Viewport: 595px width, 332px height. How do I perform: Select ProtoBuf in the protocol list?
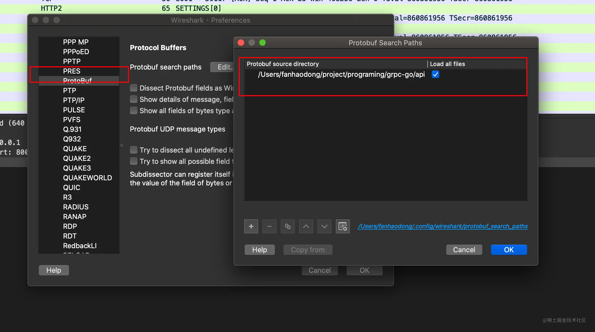(x=79, y=81)
